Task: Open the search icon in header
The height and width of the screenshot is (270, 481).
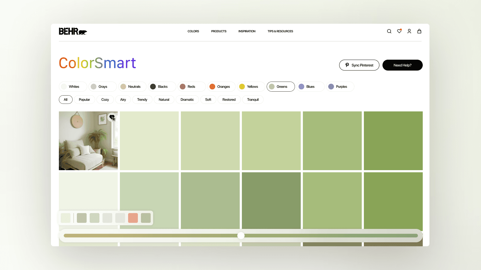Action: click(389, 31)
